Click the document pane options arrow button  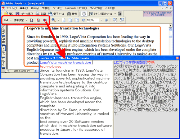170,25
